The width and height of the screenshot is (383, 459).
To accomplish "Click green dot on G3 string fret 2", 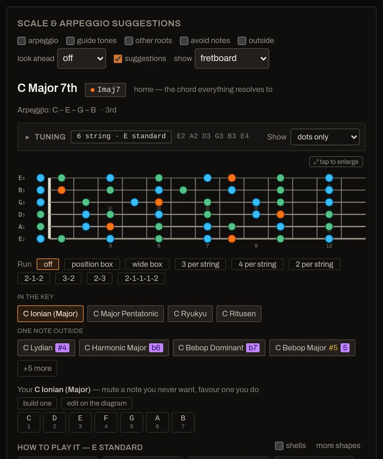I will click(86, 203).
